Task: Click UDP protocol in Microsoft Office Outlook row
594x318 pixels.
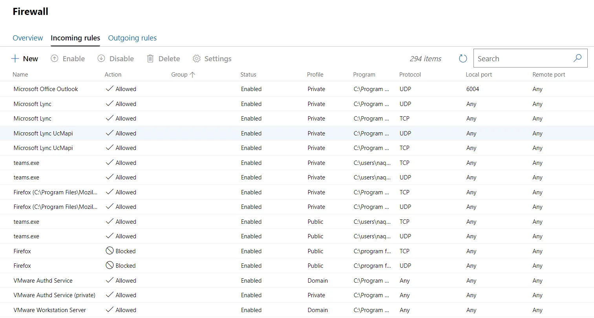Action: [x=405, y=89]
